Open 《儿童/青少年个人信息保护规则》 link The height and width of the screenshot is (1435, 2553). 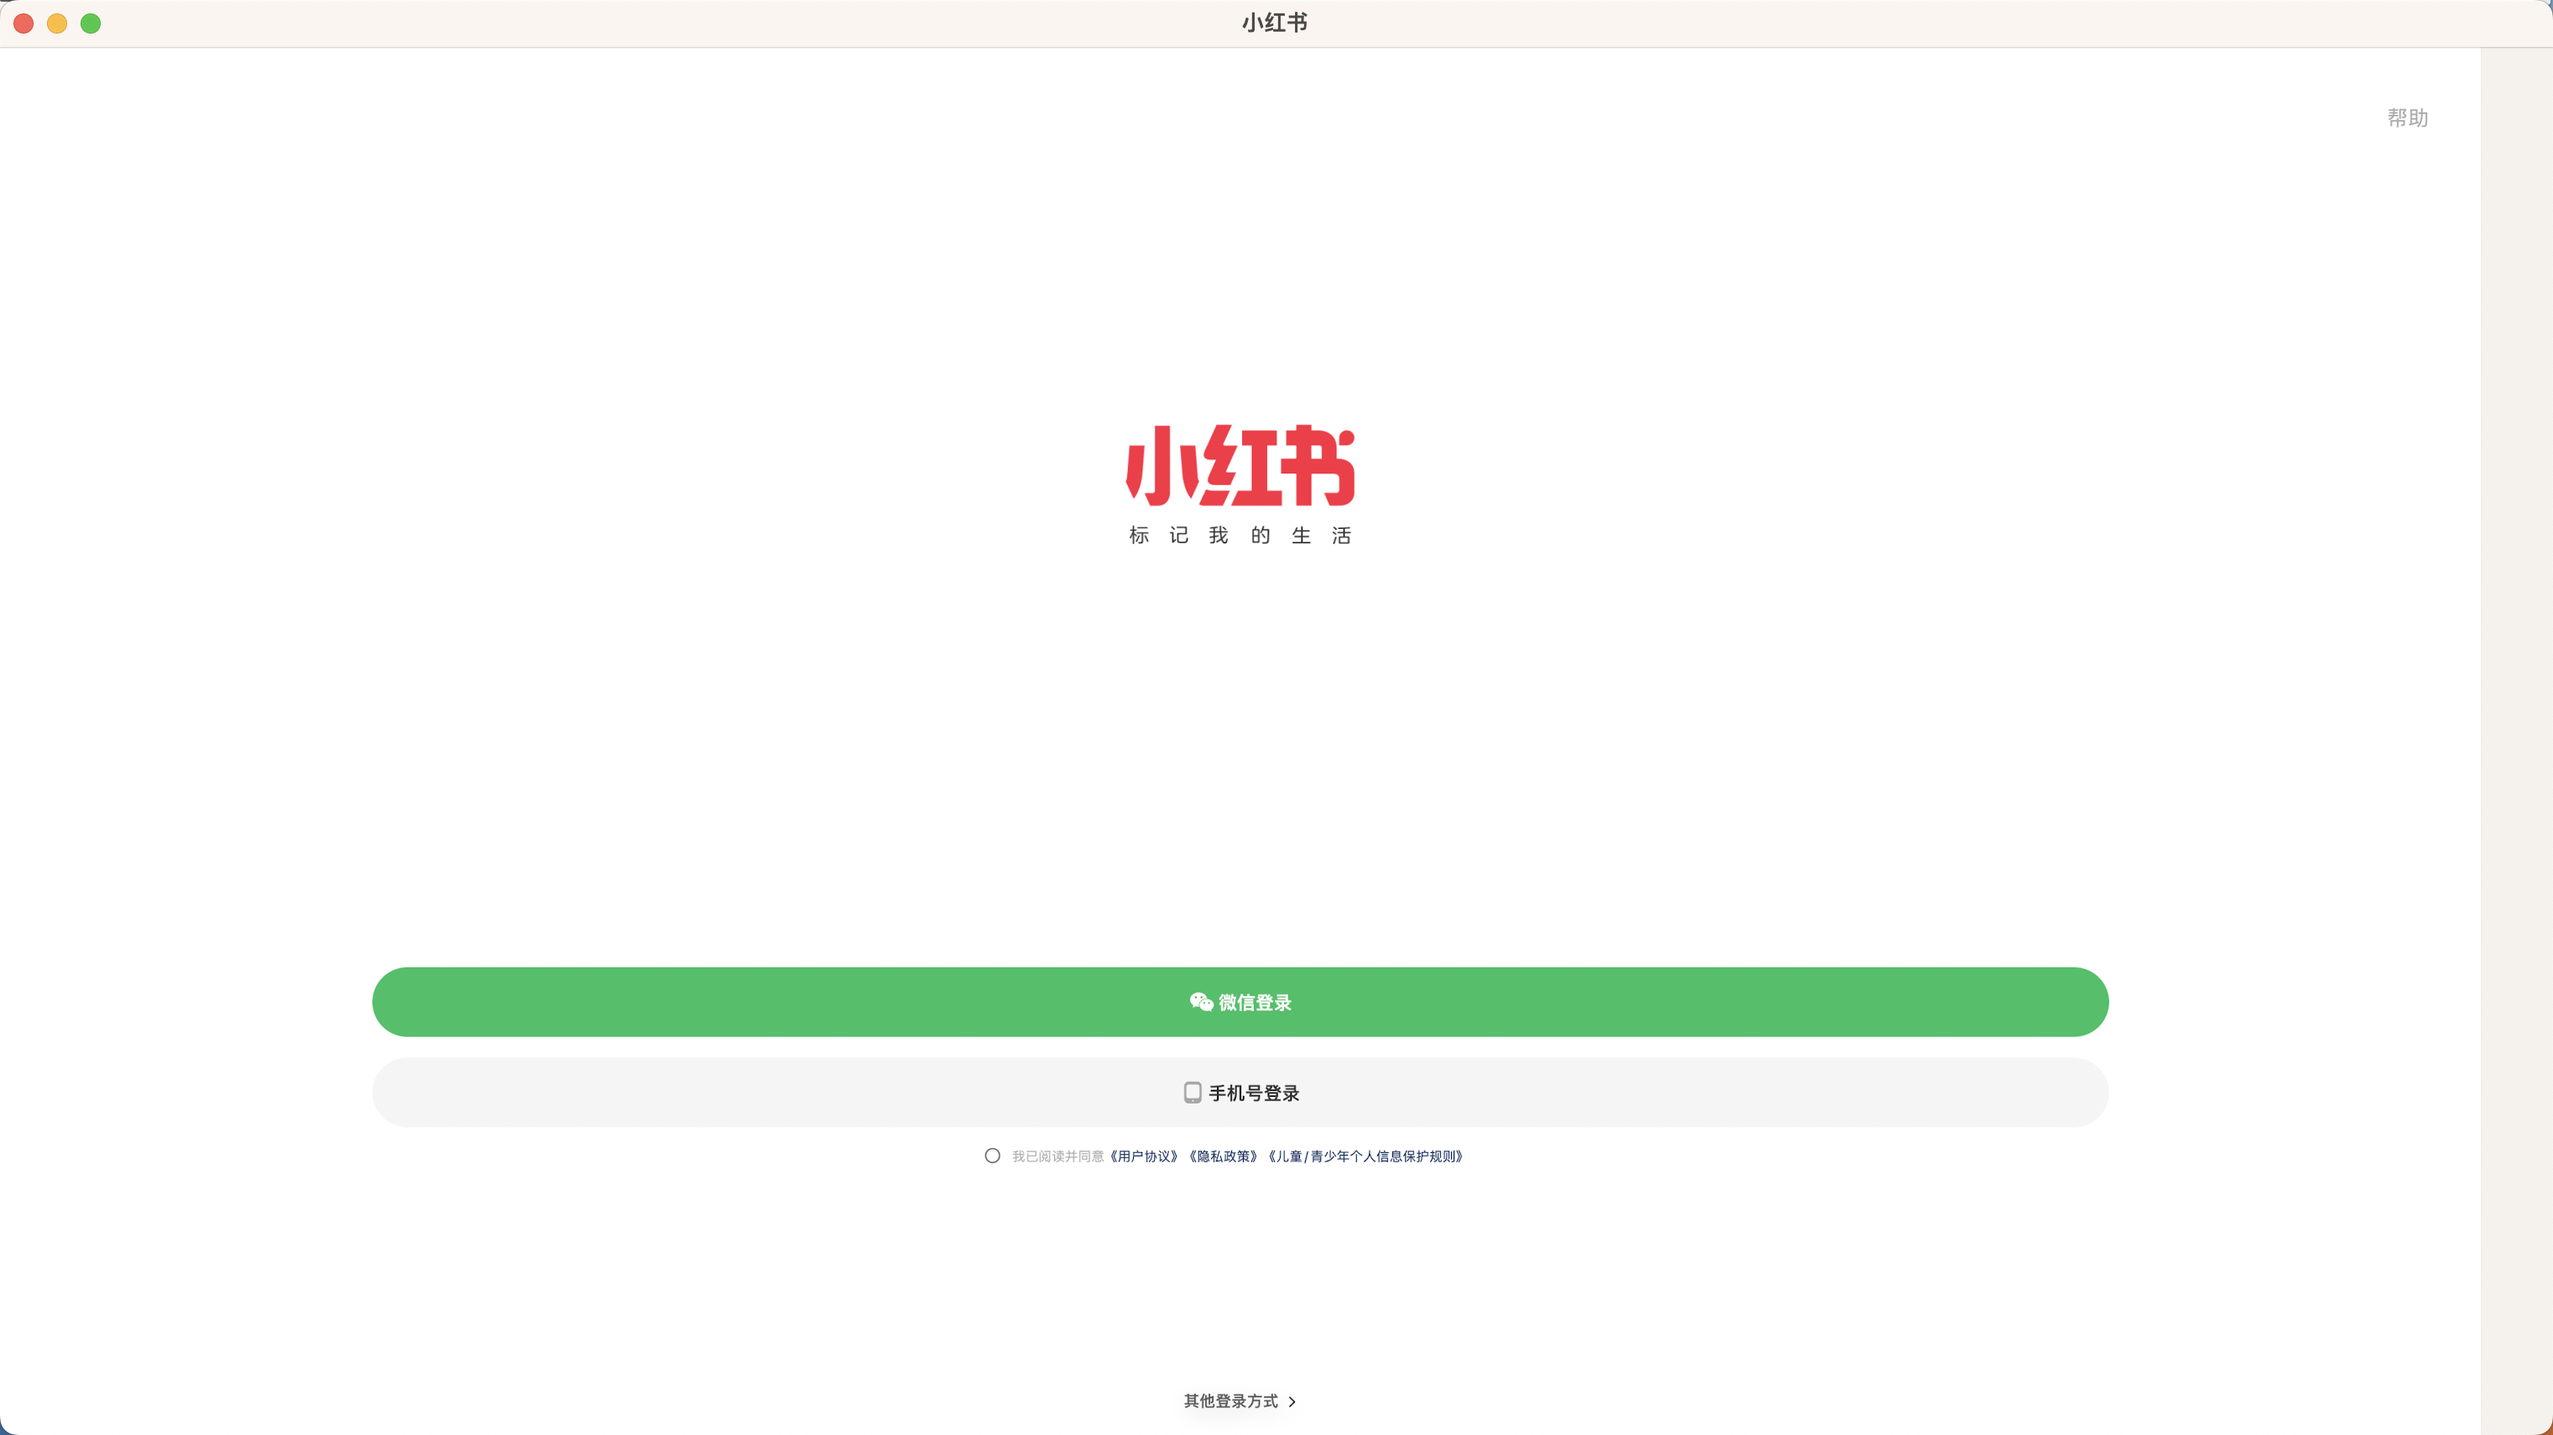[x=1365, y=1156]
